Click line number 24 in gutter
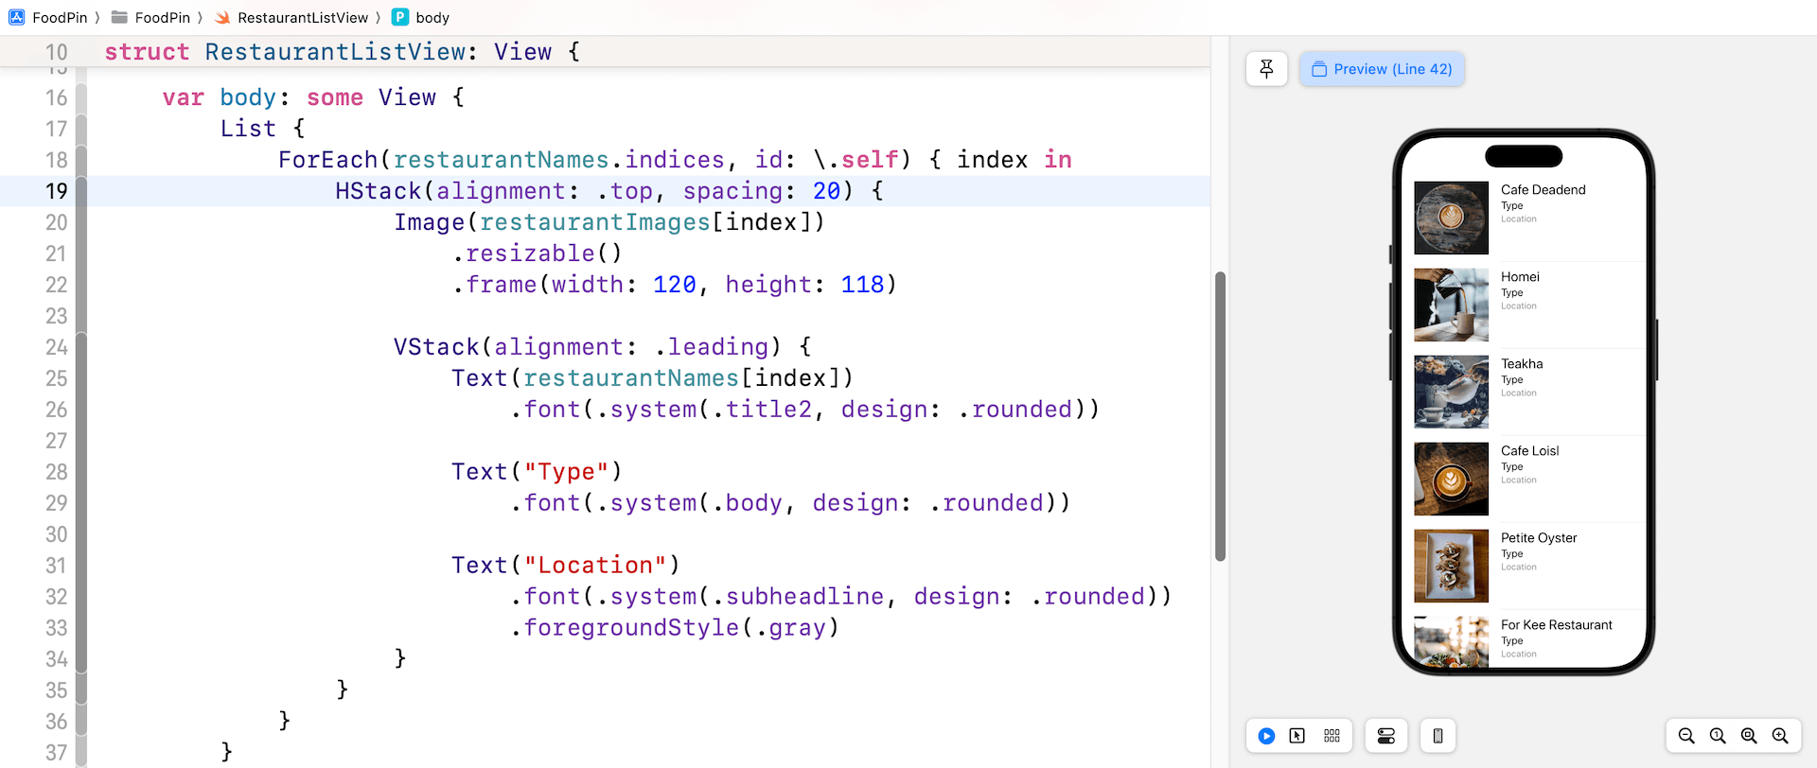 (x=57, y=347)
